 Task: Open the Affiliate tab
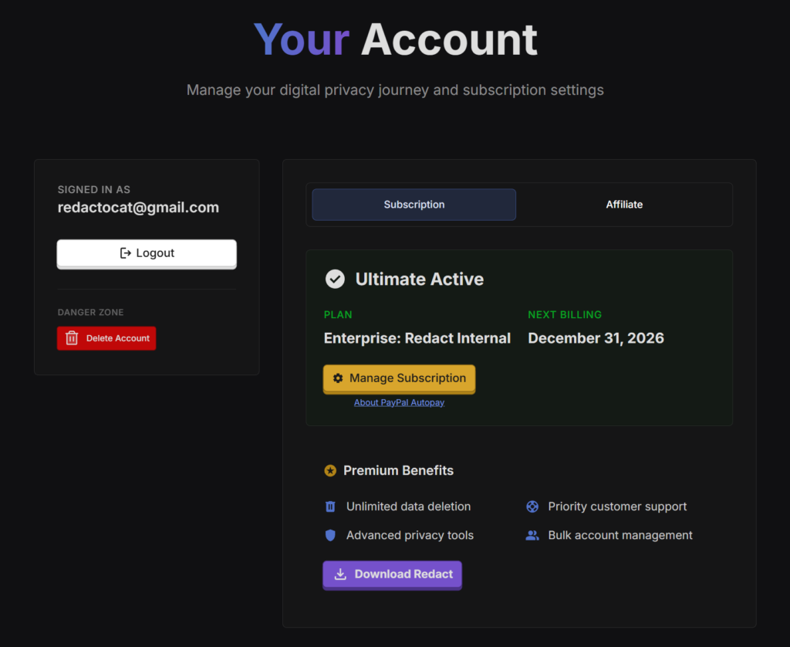click(x=624, y=205)
